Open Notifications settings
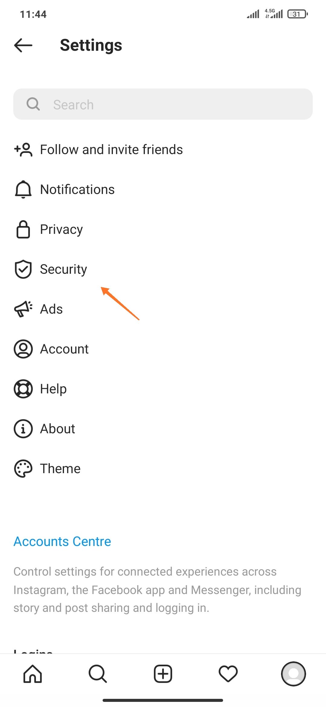Screen dimensions: 326x707 point(77,189)
